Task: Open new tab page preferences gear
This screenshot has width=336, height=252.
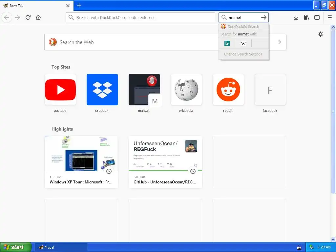Action: 320,34
